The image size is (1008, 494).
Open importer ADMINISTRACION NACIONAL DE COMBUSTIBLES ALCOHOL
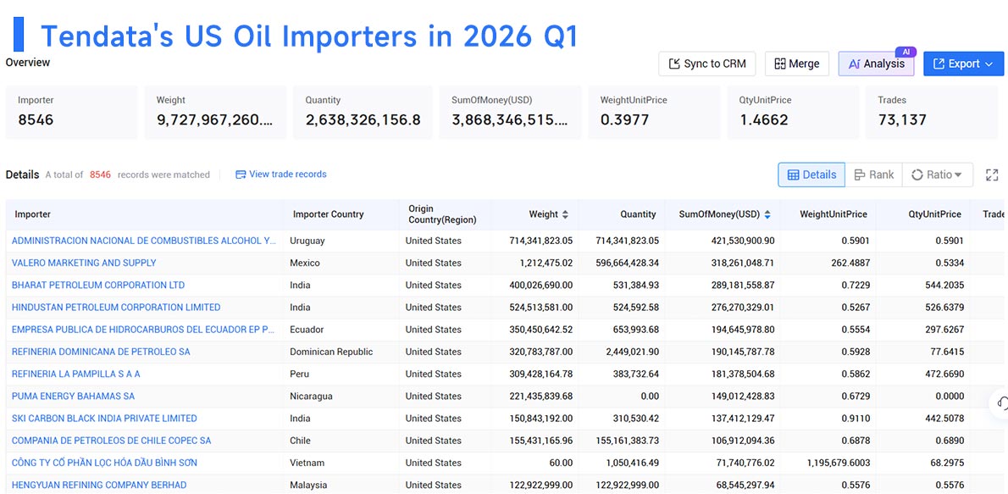click(144, 241)
